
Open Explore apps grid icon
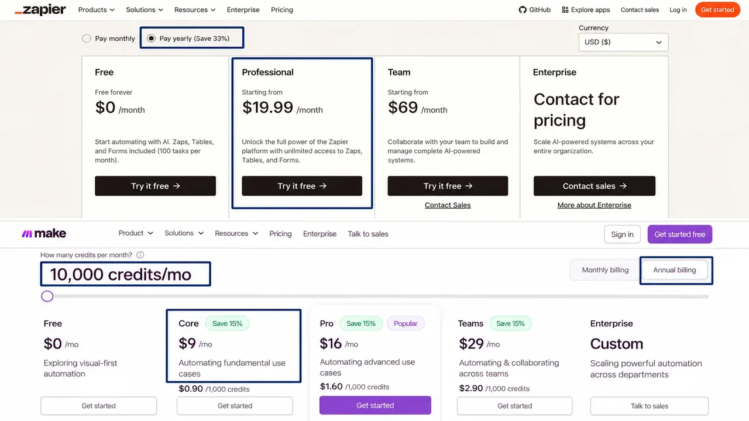click(565, 10)
